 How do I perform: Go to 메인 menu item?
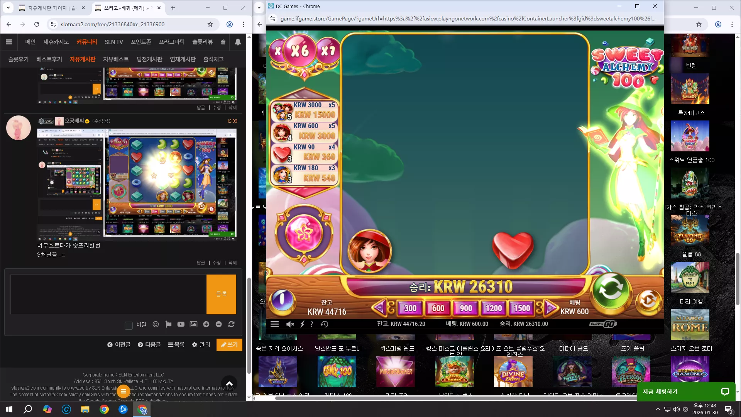click(x=30, y=42)
